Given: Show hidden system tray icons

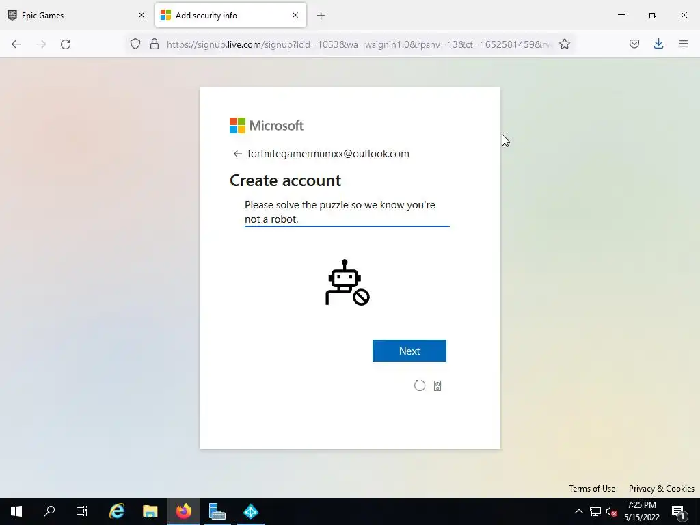Looking at the screenshot, I should [x=578, y=511].
